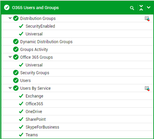Click the O365 Users and Groups title
The width and height of the screenshot is (154, 139).
click(x=35, y=8)
